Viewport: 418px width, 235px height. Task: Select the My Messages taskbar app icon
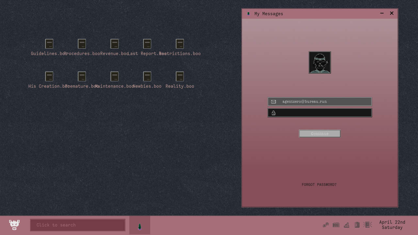140,225
